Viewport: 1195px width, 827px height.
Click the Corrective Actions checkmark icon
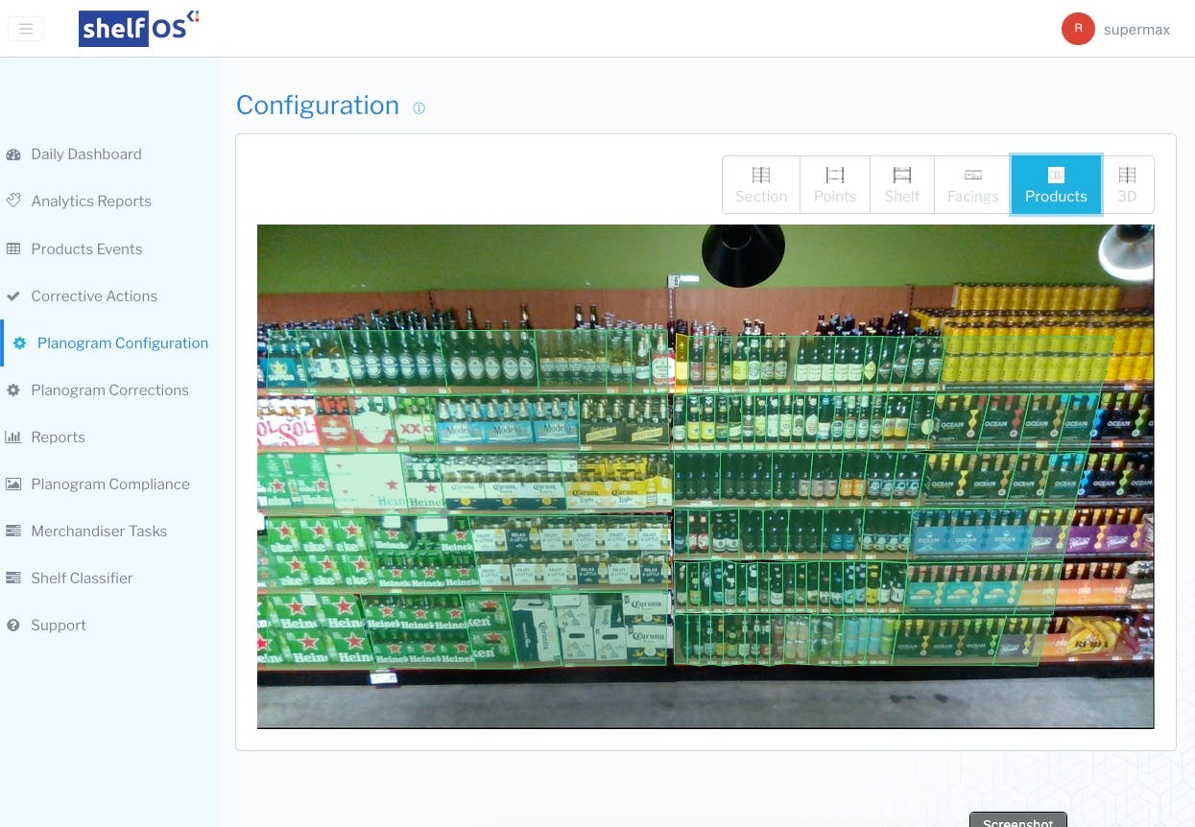coord(13,296)
